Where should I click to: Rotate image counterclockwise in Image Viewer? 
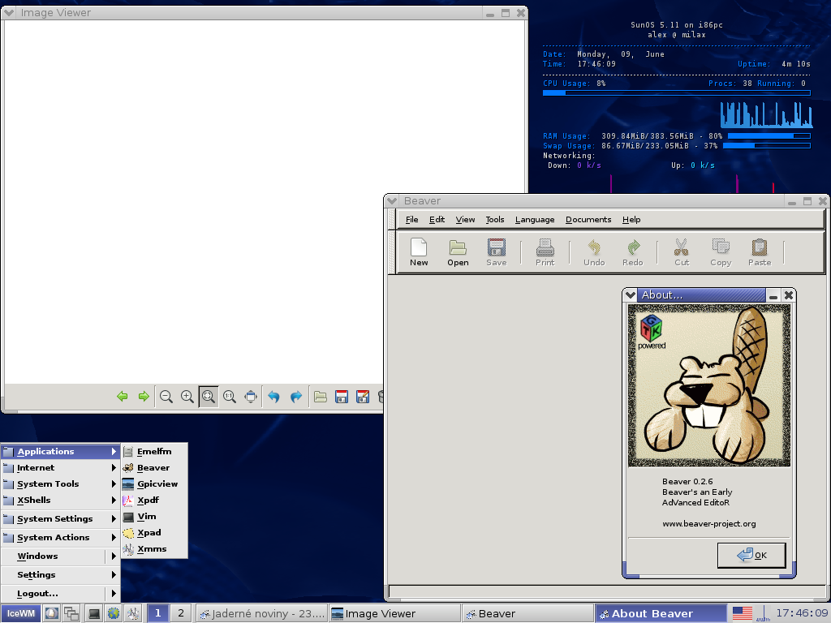[x=274, y=396]
